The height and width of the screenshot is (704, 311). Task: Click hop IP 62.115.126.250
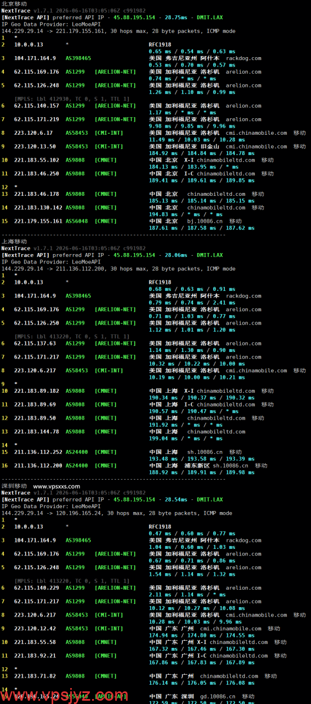[36, 323]
